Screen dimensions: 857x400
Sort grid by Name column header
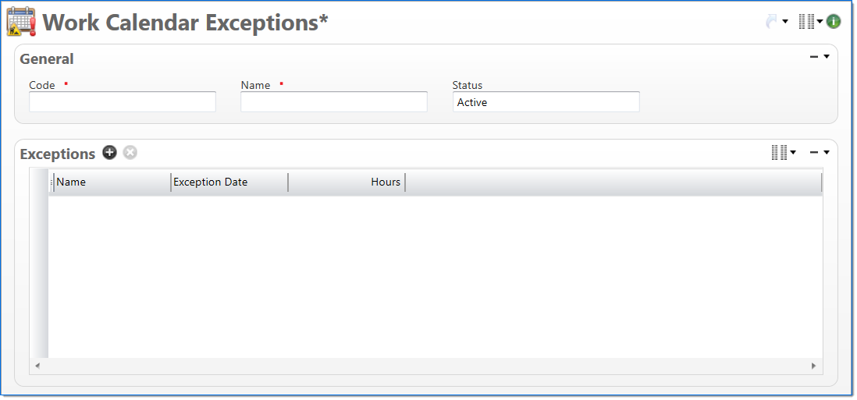click(x=112, y=182)
